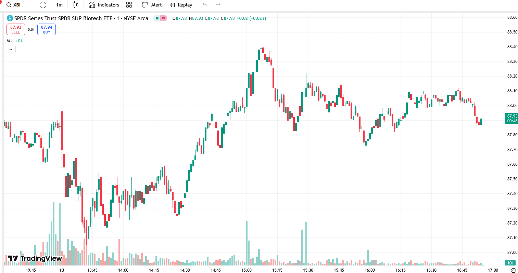Click the open value O87.93
This screenshot has width=518, height=273.
pos(180,18)
